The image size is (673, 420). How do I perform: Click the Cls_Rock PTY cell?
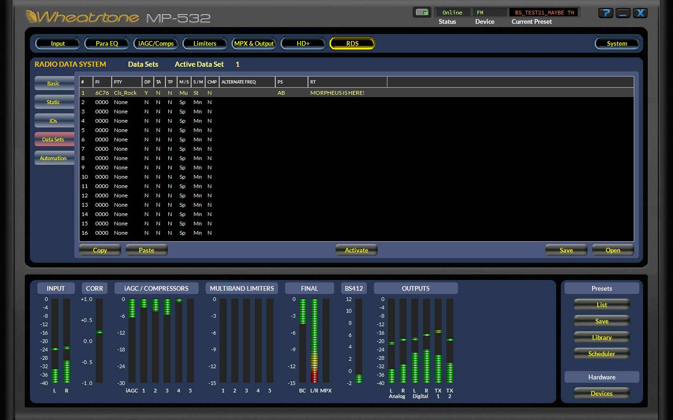click(125, 93)
